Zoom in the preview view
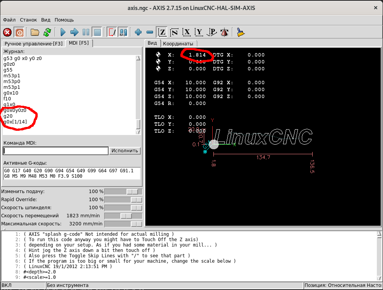Viewport: 383px width, 290px height. 138,32
